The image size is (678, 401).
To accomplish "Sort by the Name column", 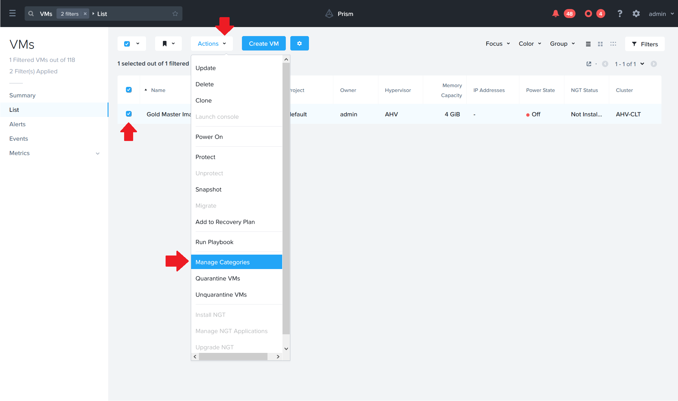I will (158, 90).
